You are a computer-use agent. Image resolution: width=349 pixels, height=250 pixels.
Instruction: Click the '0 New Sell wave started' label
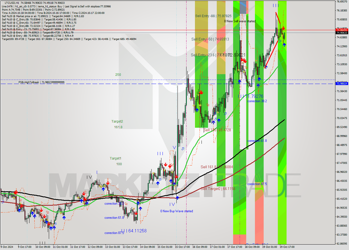(x=240, y=21)
